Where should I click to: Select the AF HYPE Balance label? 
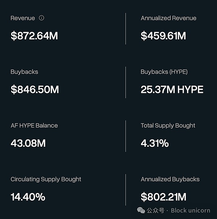point(34,125)
